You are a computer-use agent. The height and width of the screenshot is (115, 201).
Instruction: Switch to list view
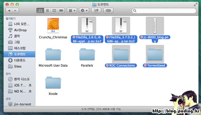[47, 10]
